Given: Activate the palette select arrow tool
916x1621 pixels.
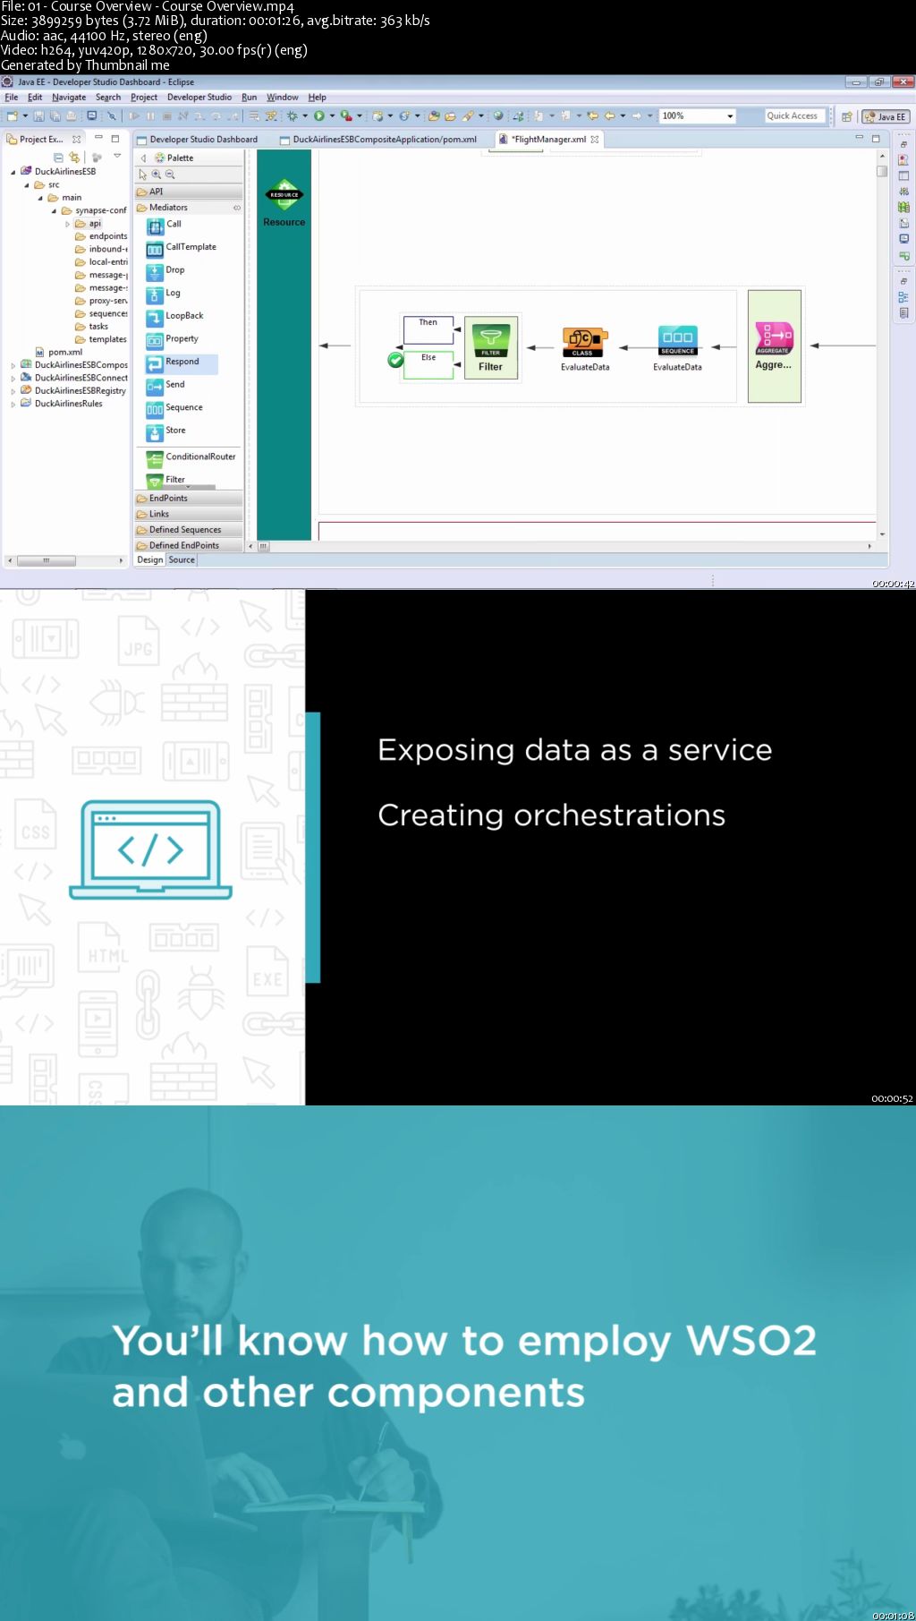Looking at the screenshot, I should click(x=143, y=175).
